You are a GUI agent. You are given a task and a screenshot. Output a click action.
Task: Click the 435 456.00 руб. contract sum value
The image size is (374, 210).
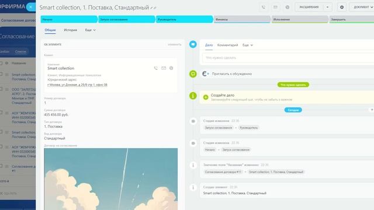click(x=56, y=114)
